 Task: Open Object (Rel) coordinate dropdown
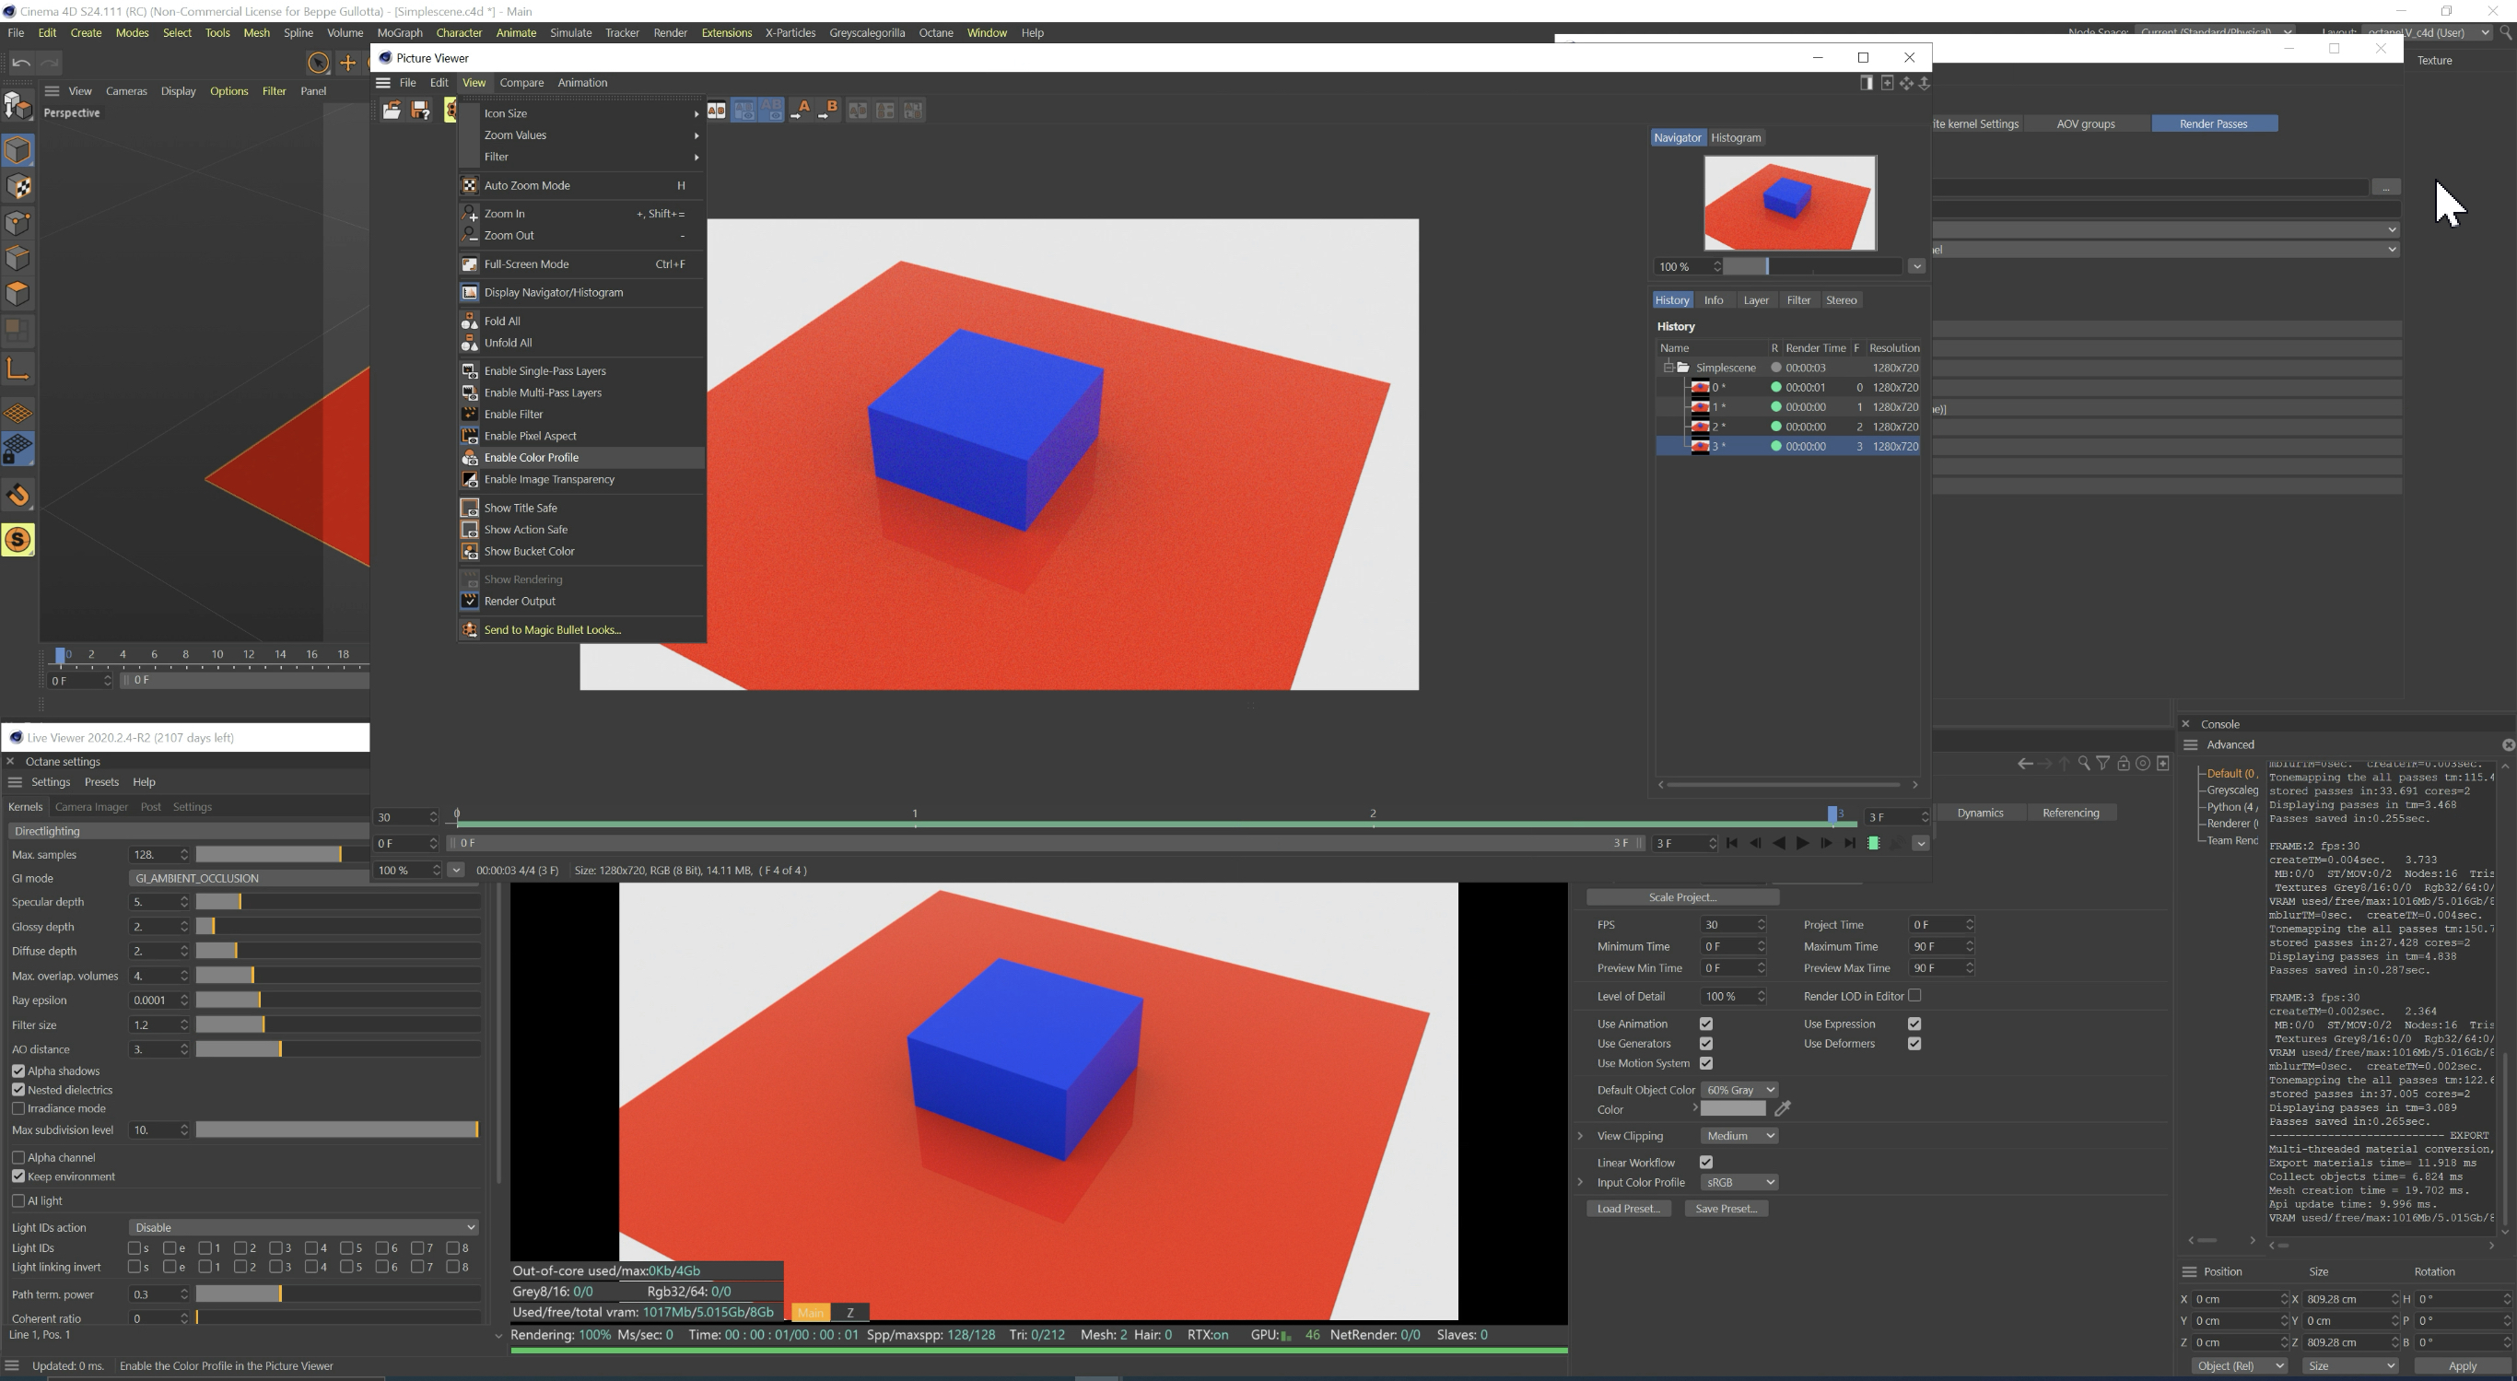(x=2239, y=1365)
